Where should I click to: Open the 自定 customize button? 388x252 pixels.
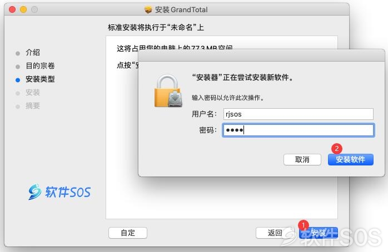coord(128,233)
